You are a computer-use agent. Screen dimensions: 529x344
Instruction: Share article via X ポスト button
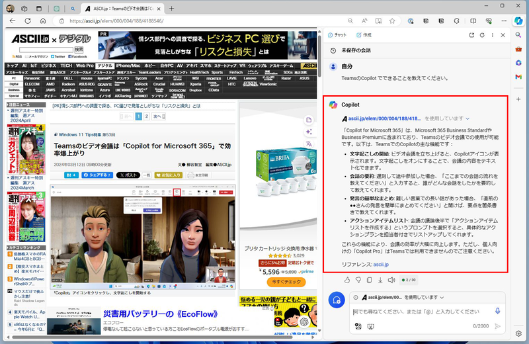[x=128, y=175]
